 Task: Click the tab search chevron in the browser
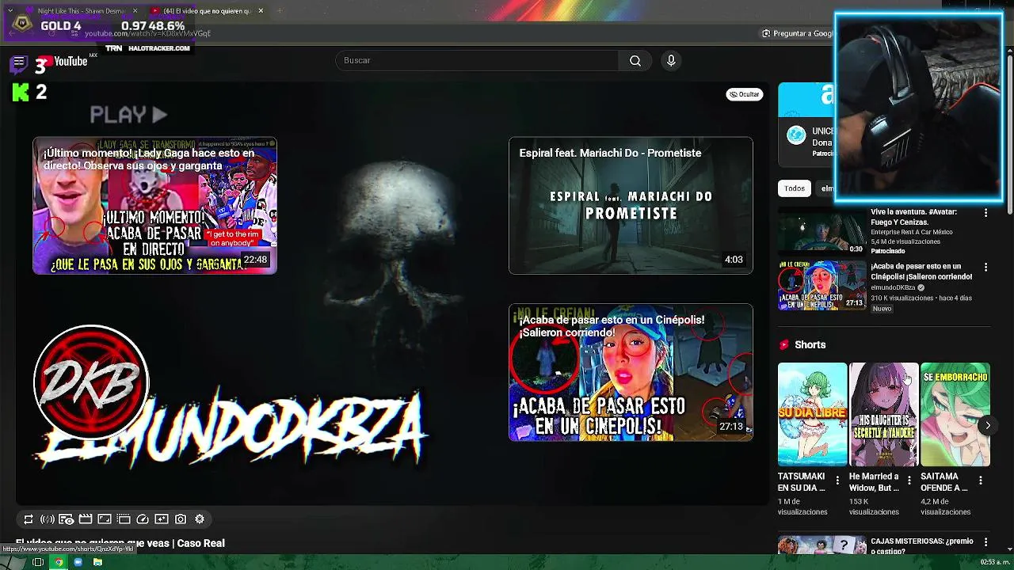(10, 11)
